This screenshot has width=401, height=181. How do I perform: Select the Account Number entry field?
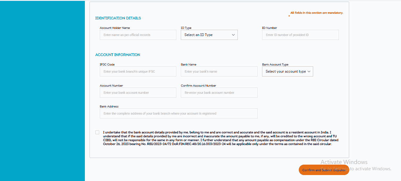[138, 93]
